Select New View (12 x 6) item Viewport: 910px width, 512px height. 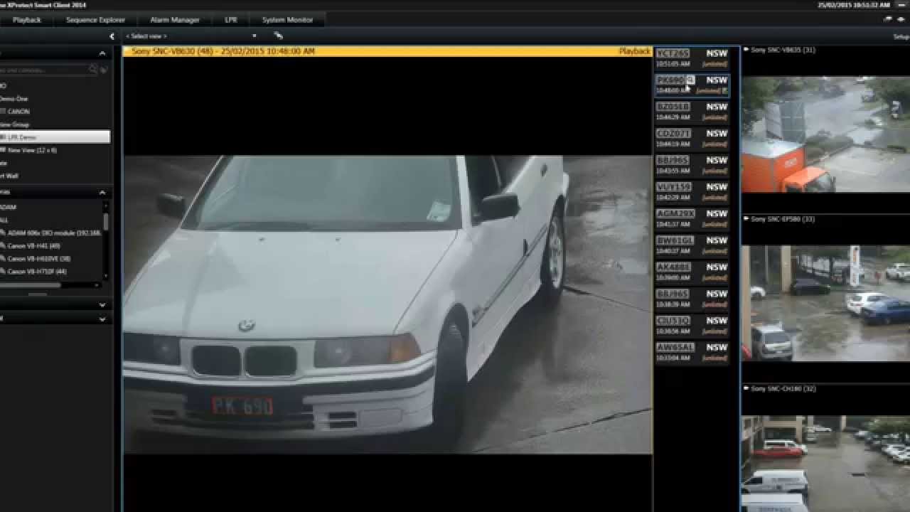click(28, 150)
